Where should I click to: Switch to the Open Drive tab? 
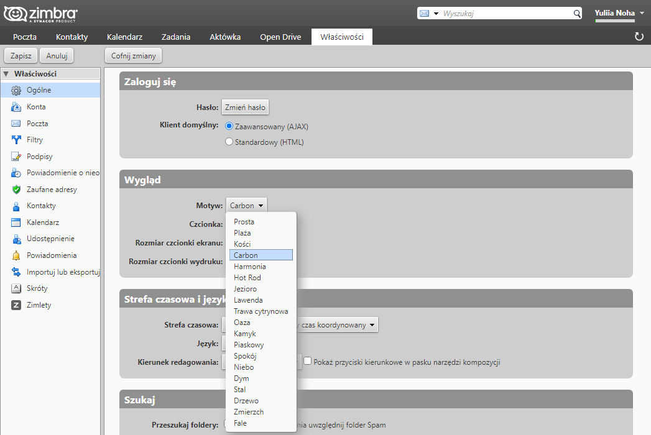point(280,37)
